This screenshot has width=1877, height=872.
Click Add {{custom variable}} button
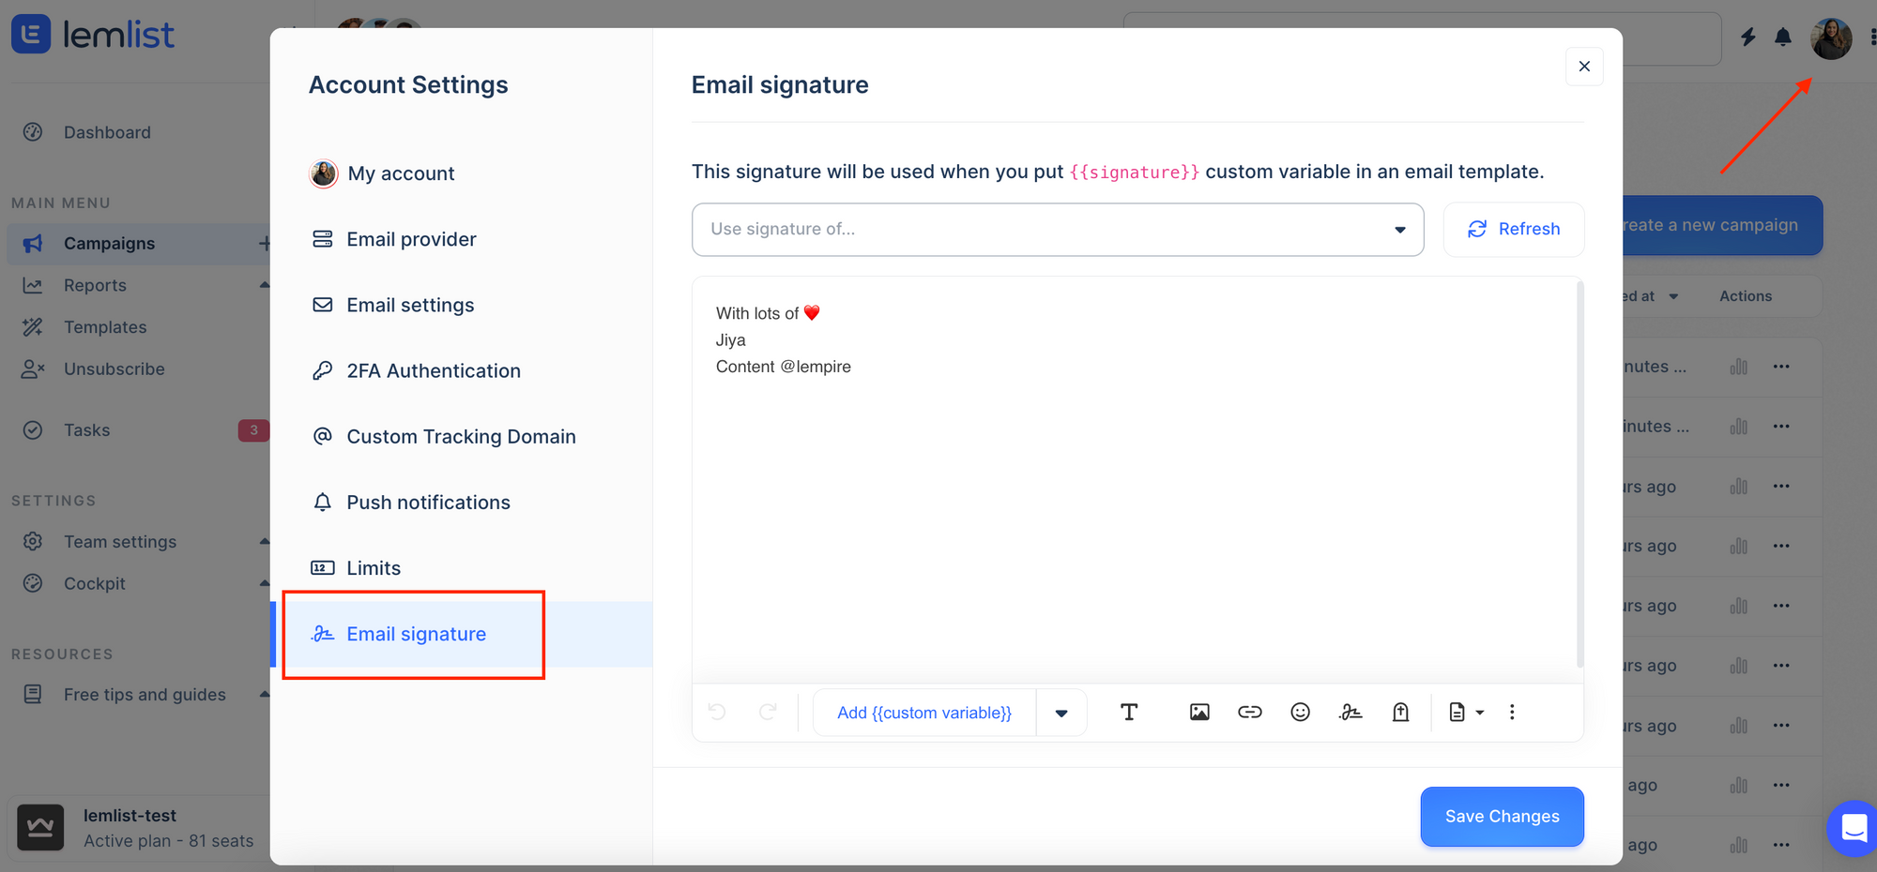point(924,714)
